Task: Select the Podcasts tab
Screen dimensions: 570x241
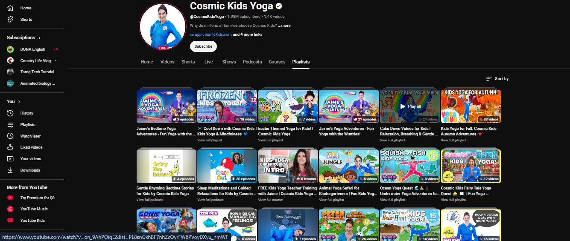Action: [x=252, y=62]
